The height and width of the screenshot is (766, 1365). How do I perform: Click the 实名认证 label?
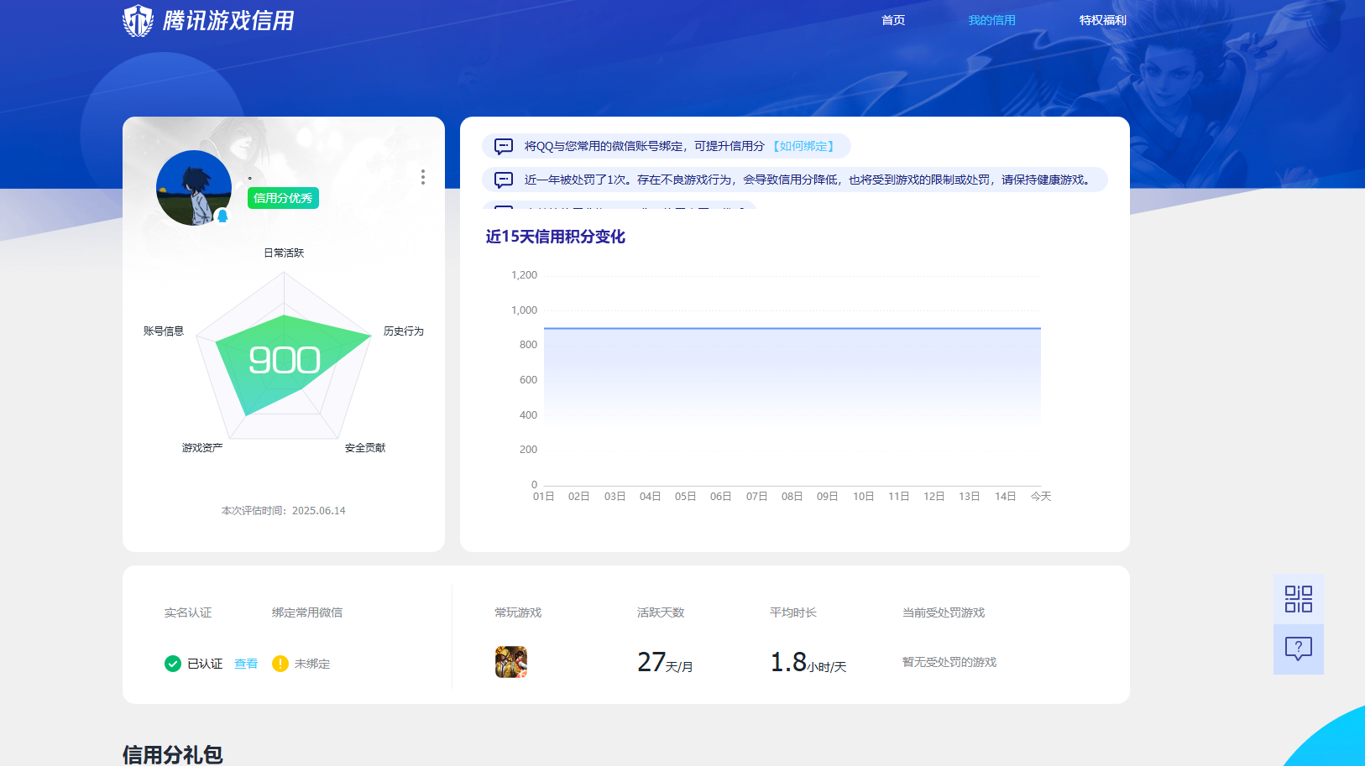(x=188, y=612)
